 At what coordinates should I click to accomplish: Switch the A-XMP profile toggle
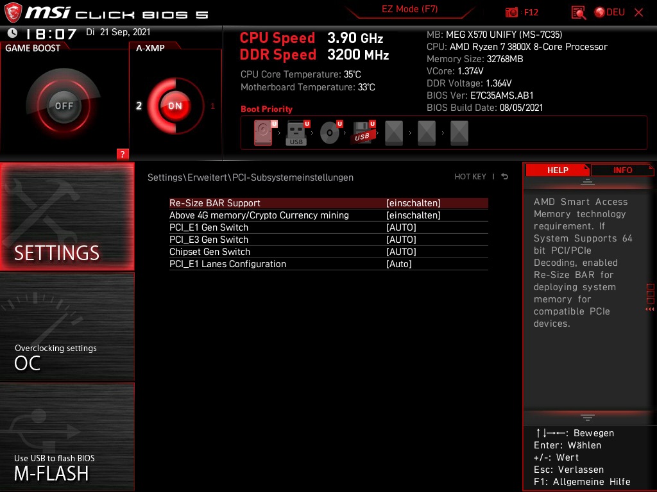click(175, 106)
